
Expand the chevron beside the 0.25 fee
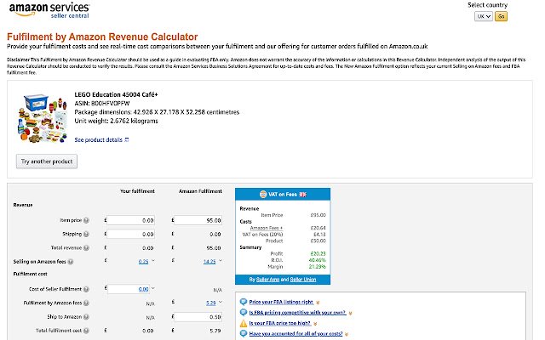(153, 261)
